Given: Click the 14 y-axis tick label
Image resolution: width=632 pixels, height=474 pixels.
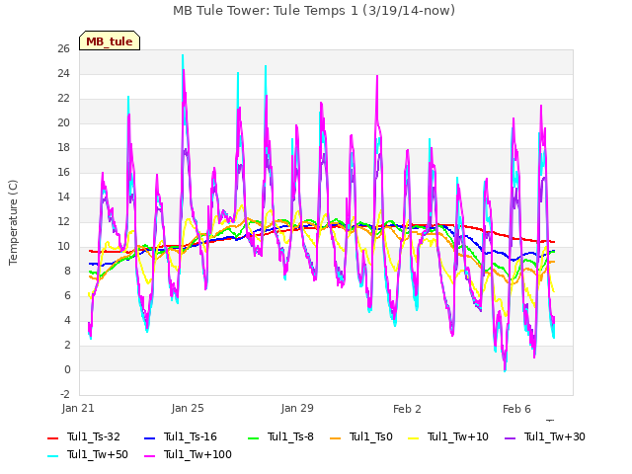Looking at the screenshot, I should (63, 197).
